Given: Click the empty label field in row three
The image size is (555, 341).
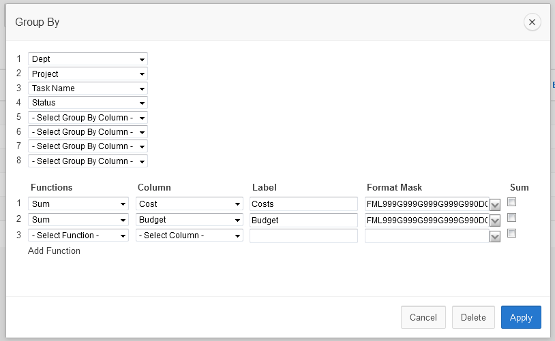Looking at the screenshot, I should [x=303, y=236].
